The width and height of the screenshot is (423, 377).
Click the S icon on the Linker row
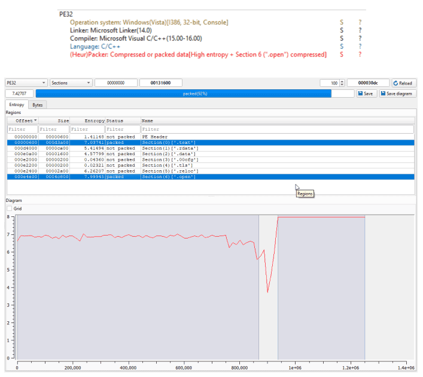341,31
